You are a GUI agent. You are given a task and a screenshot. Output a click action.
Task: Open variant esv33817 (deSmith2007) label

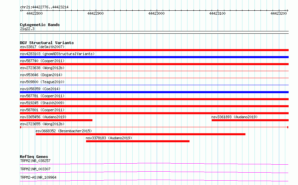click(x=42, y=47)
